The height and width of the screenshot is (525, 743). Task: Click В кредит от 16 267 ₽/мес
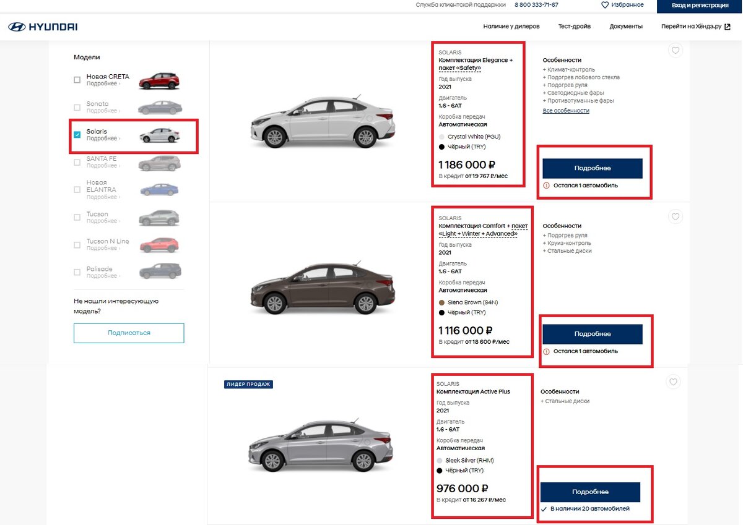click(471, 500)
